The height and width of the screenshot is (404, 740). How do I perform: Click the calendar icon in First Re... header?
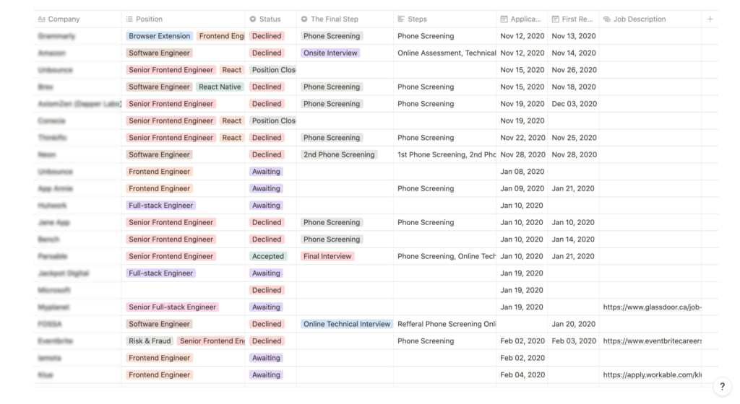[556, 19]
